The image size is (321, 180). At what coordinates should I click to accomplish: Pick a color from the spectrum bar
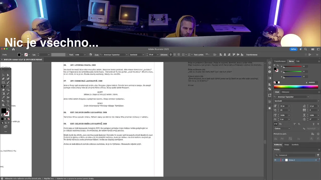(296, 87)
